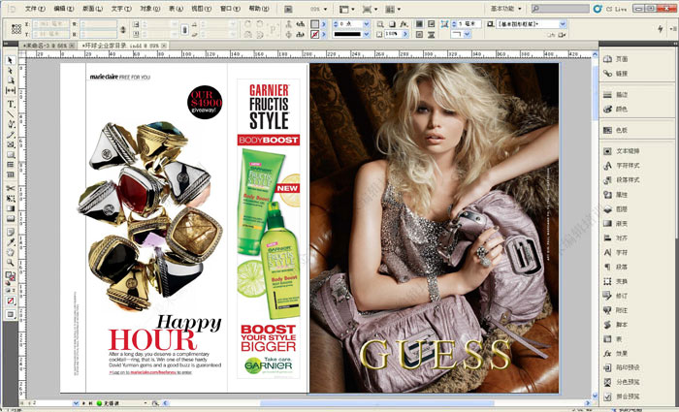
Task: Select the Hand tool
Action: (11, 252)
